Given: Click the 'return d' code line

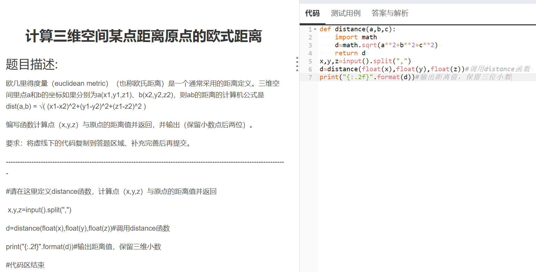Looking at the screenshot, I should (350, 53).
